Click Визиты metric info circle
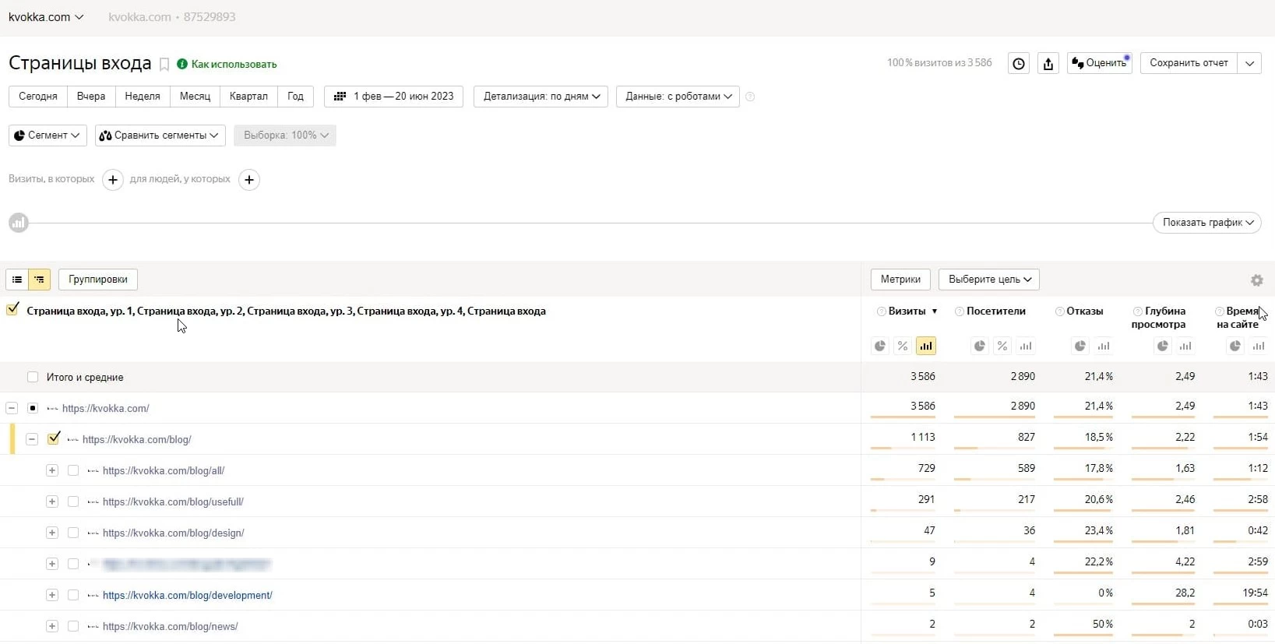This screenshot has width=1275, height=644. (881, 311)
